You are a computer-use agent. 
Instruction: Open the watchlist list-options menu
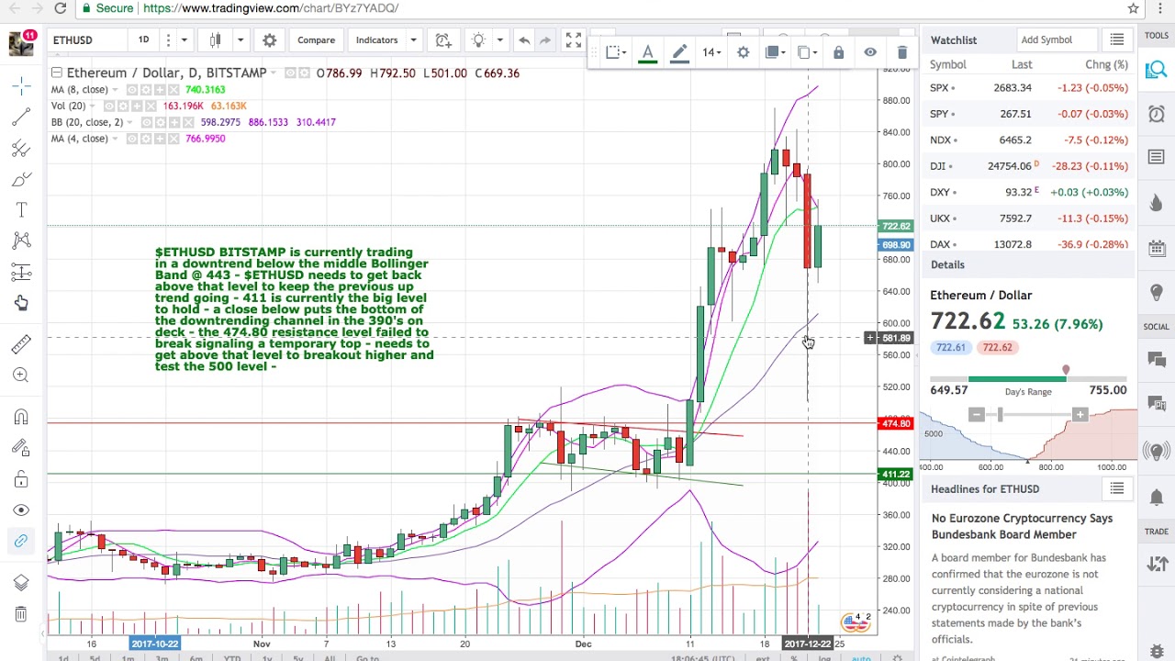1117,40
